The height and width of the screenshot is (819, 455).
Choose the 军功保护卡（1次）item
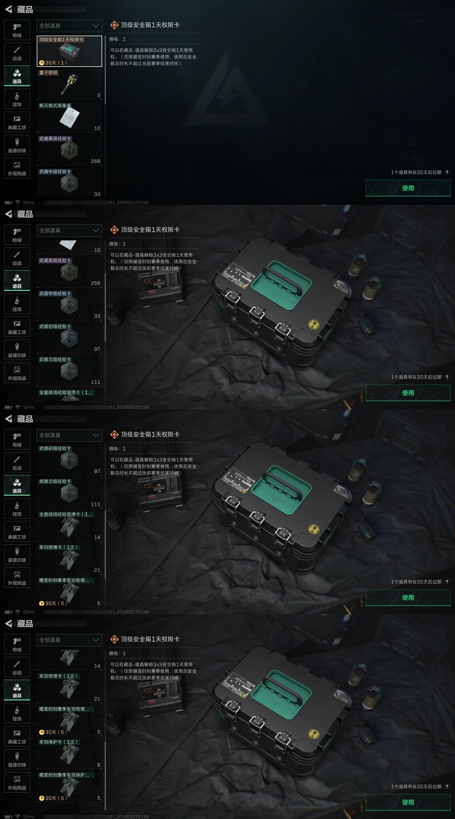(x=69, y=754)
